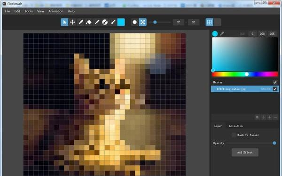Select the line tool
This screenshot has height=176, width=282.
(x=97, y=22)
